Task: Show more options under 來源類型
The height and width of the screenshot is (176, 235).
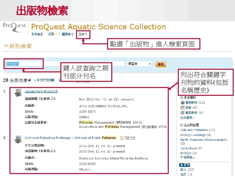Action: coord(188,118)
